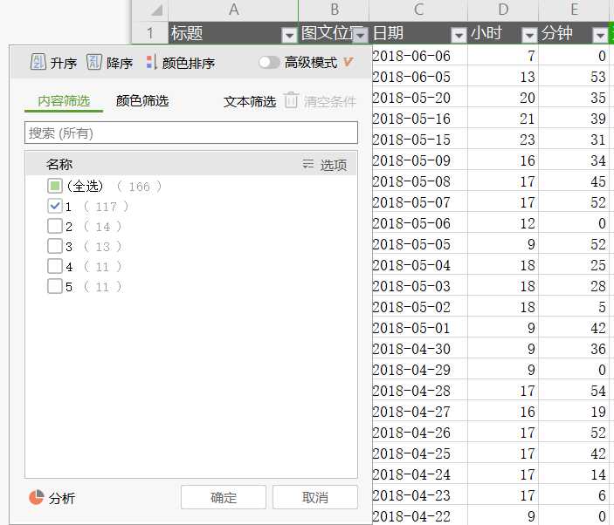Click minute cell 54 in 2018-04-28 row
This screenshot has height=525, width=614.
point(574,391)
